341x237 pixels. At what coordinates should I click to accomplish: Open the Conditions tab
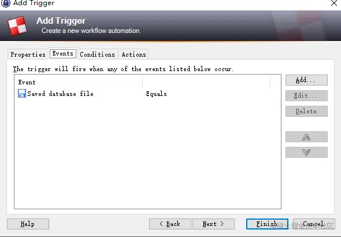coord(97,54)
